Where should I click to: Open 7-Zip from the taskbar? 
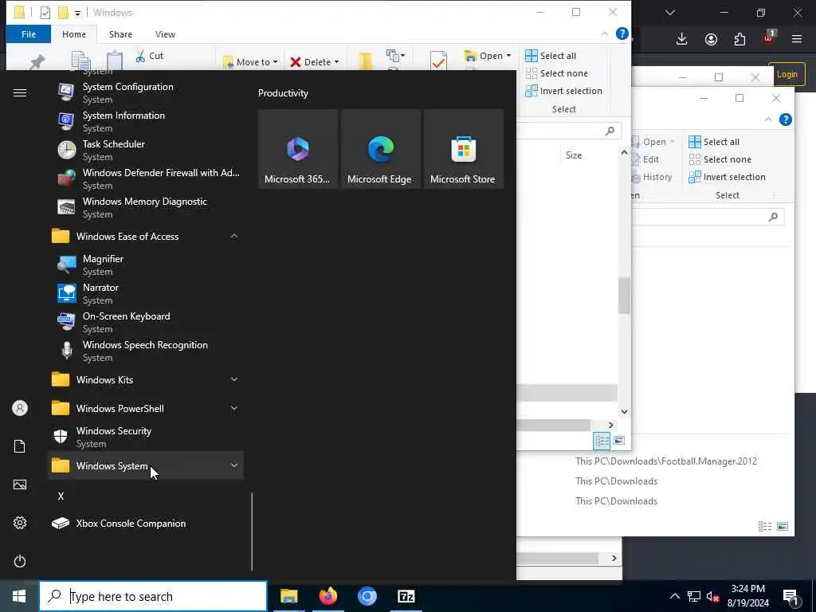tap(406, 596)
